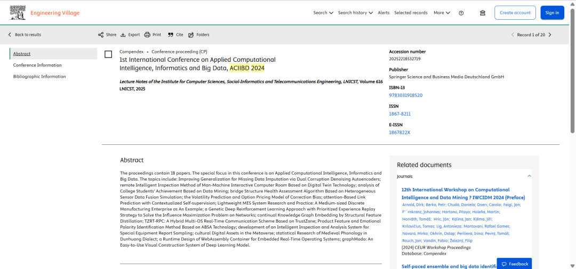
Task: Click the Feedback chat bubble icon
Action: coord(505,264)
